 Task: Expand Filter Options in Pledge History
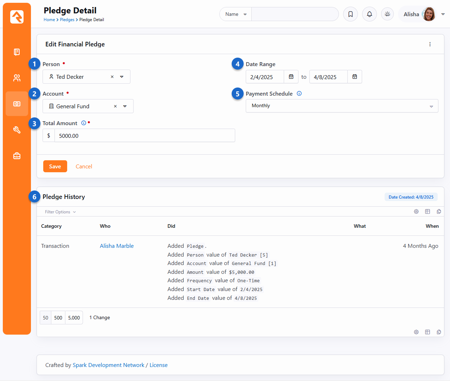click(x=60, y=212)
